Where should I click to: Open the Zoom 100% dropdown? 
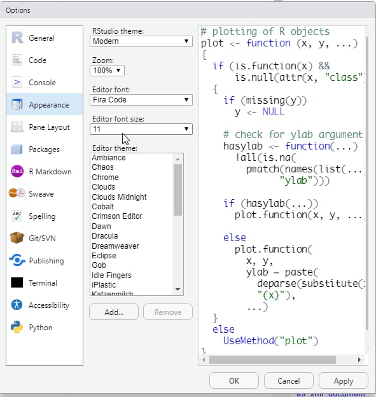coord(107,71)
